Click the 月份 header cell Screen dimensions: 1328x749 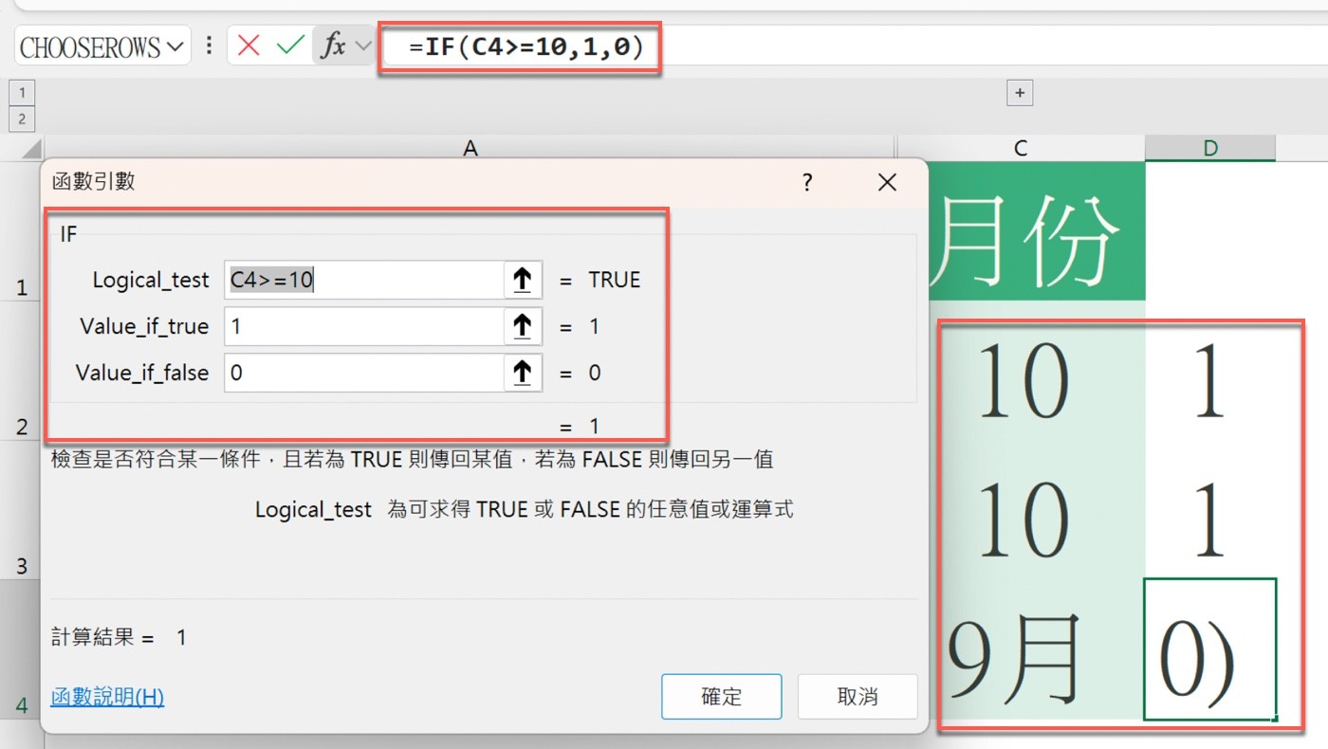click(1037, 231)
